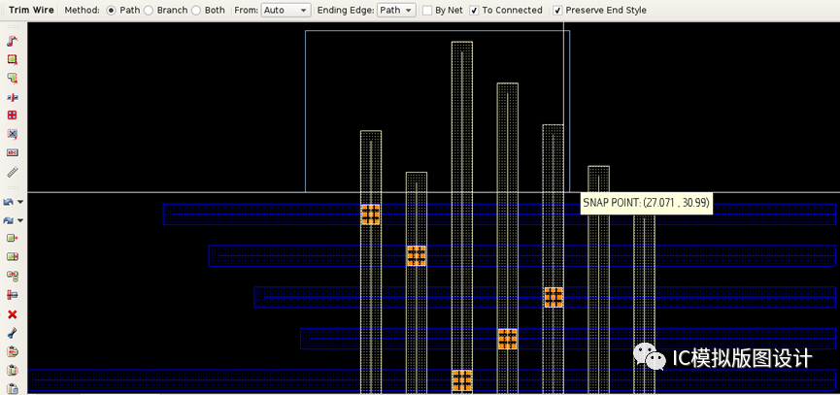Click the red X Delete icon
The width and height of the screenshot is (840, 395).
coord(13,314)
